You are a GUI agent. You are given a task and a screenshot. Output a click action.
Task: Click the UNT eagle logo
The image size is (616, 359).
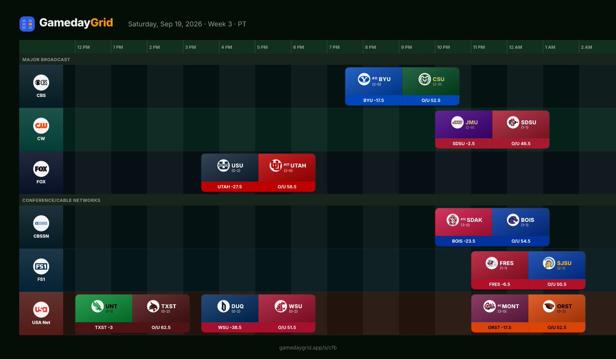click(x=97, y=307)
